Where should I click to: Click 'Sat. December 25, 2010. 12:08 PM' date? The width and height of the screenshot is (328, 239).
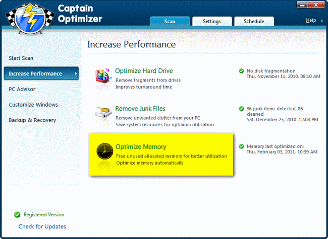pos(283,120)
